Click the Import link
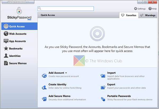Image resolution: width=159 pixels, height=109 pixels. [x=111, y=73]
